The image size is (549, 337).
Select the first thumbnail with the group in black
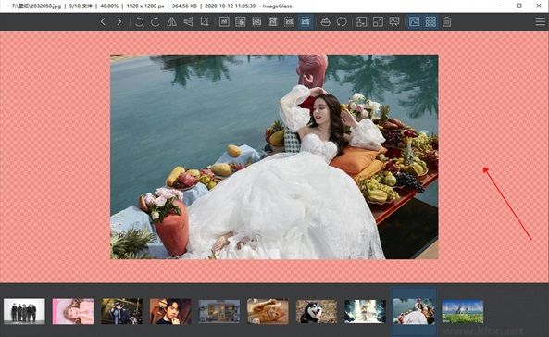click(x=24, y=311)
